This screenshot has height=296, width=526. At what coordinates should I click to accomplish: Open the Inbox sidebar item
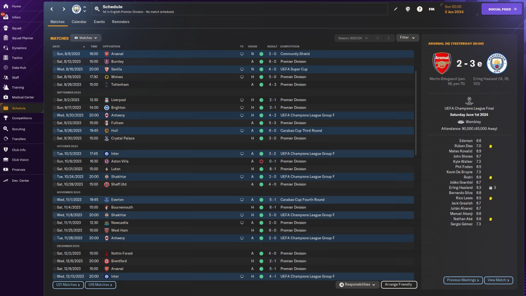tap(22, 17)
